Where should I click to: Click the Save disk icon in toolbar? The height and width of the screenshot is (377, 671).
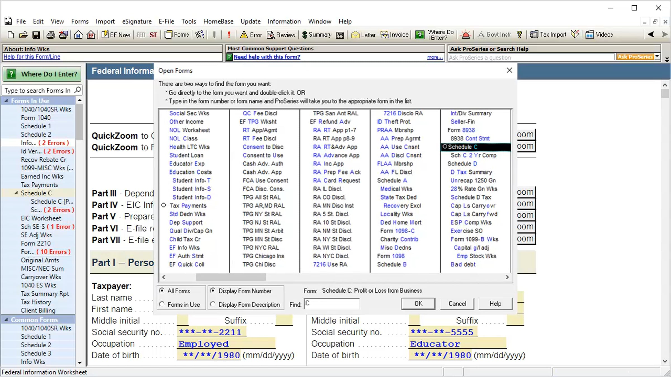coord(36,35)
